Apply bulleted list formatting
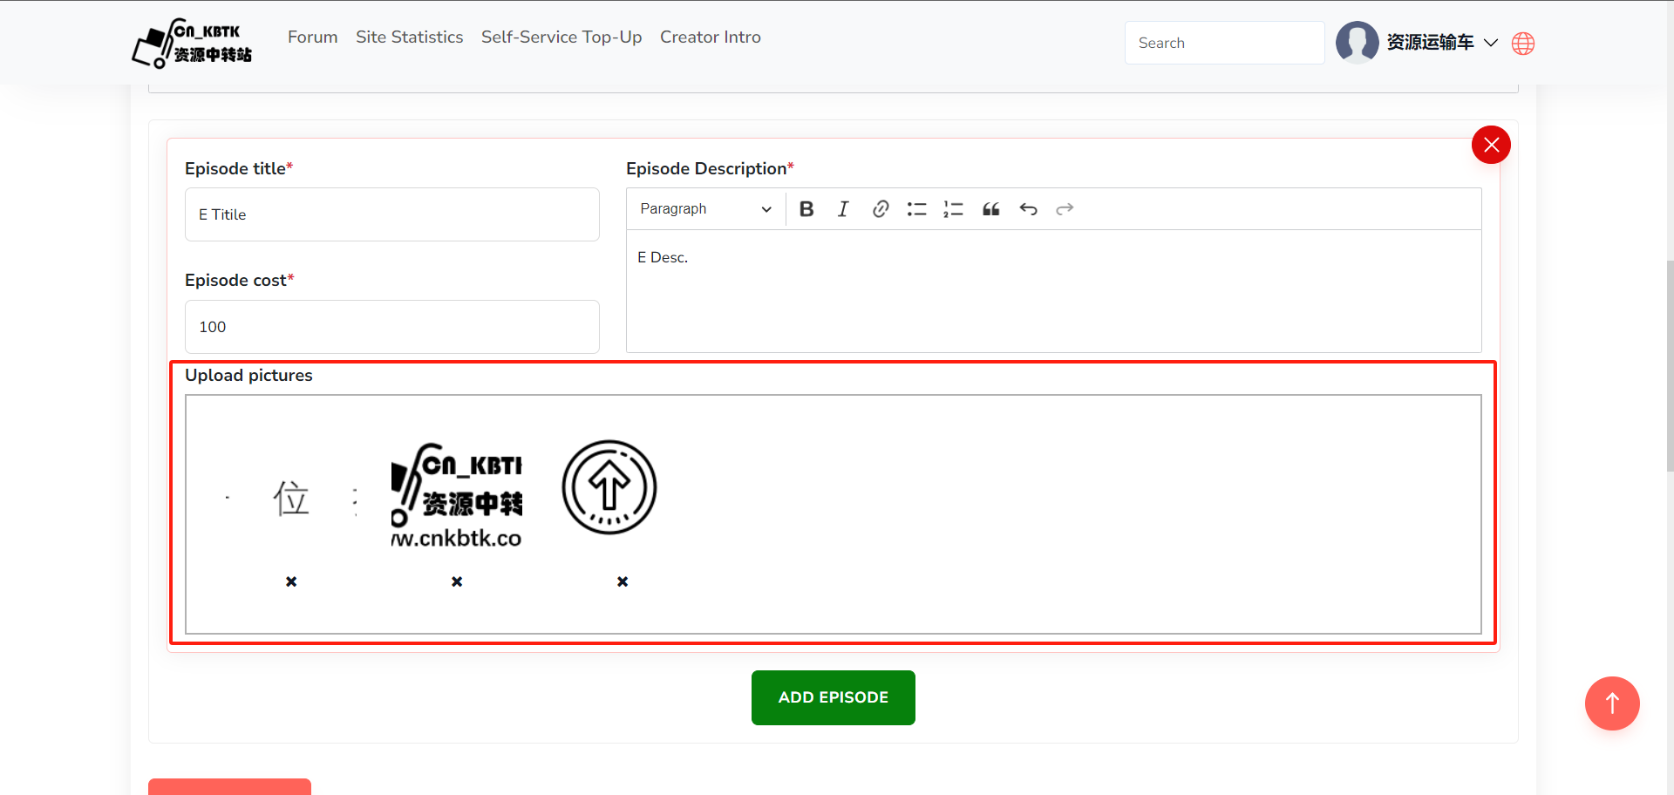Viewport: 1674px width, 795px height. [916, 209]
